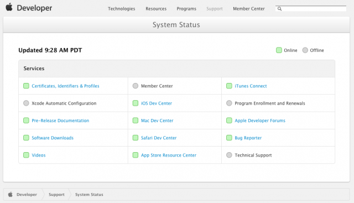
Task: Click green status icon for Bug Reporter
Action: tap(229, 138)
